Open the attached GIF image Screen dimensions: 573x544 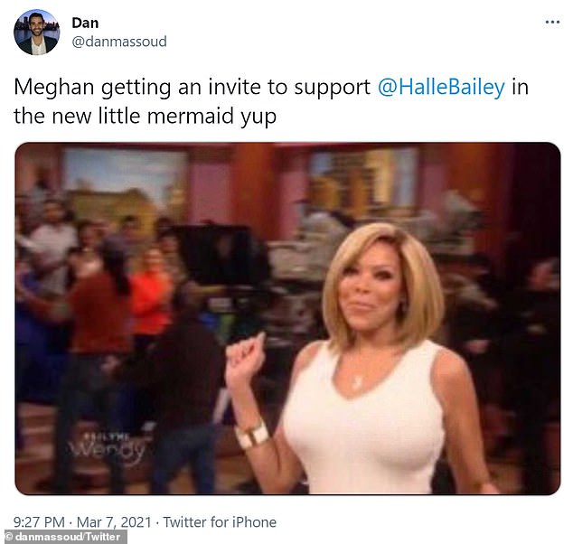pyautogui.click(x=287, y=318)
